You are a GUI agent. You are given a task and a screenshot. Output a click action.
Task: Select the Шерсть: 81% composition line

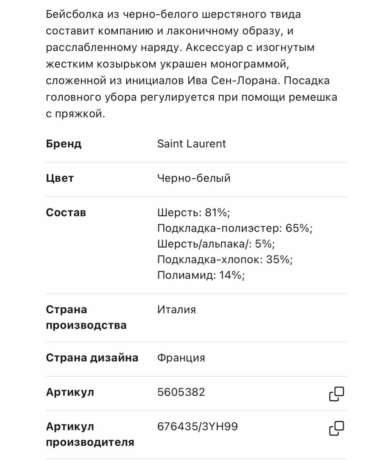[194, 213]
